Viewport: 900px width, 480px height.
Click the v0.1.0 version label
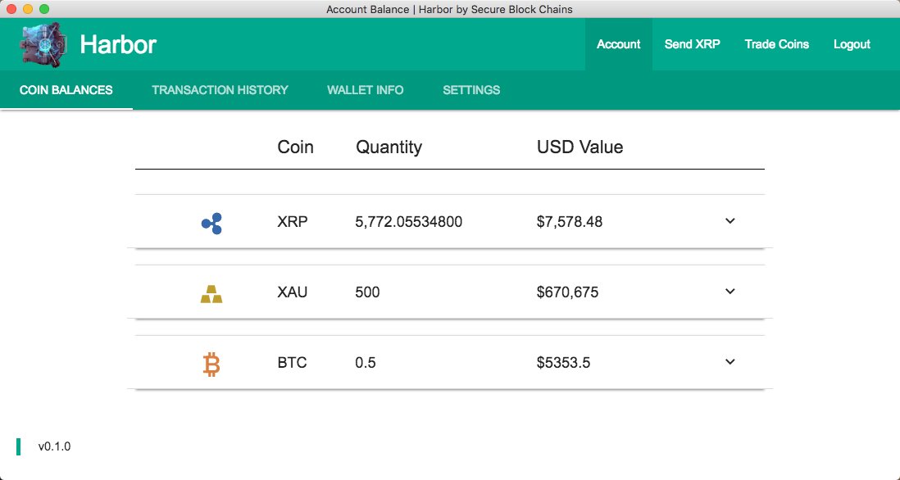coord(55,446)
